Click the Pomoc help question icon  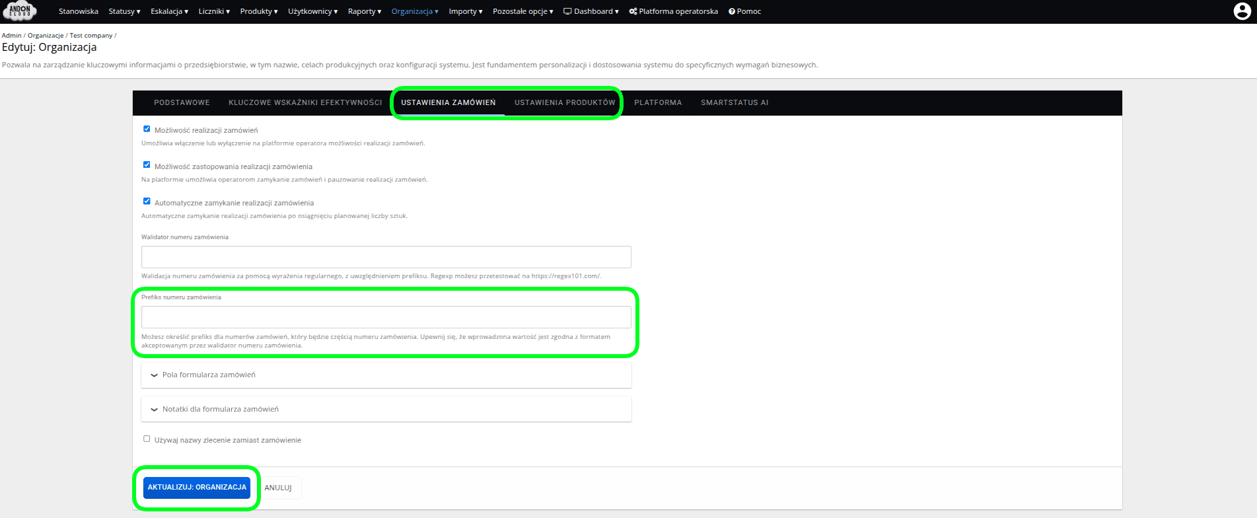click(x=744, y=11)
